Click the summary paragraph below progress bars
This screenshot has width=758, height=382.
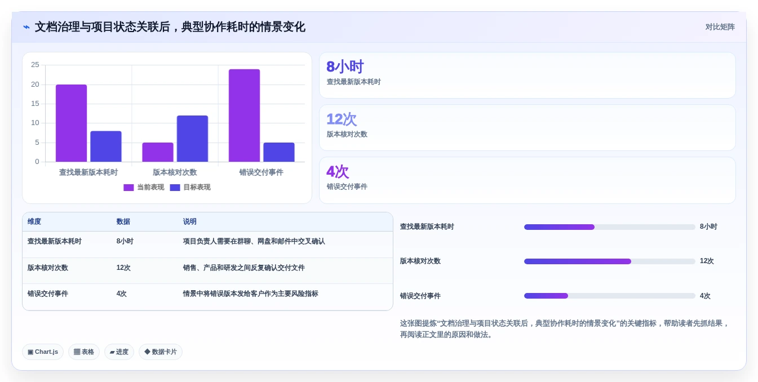click(x=565, y=329)
